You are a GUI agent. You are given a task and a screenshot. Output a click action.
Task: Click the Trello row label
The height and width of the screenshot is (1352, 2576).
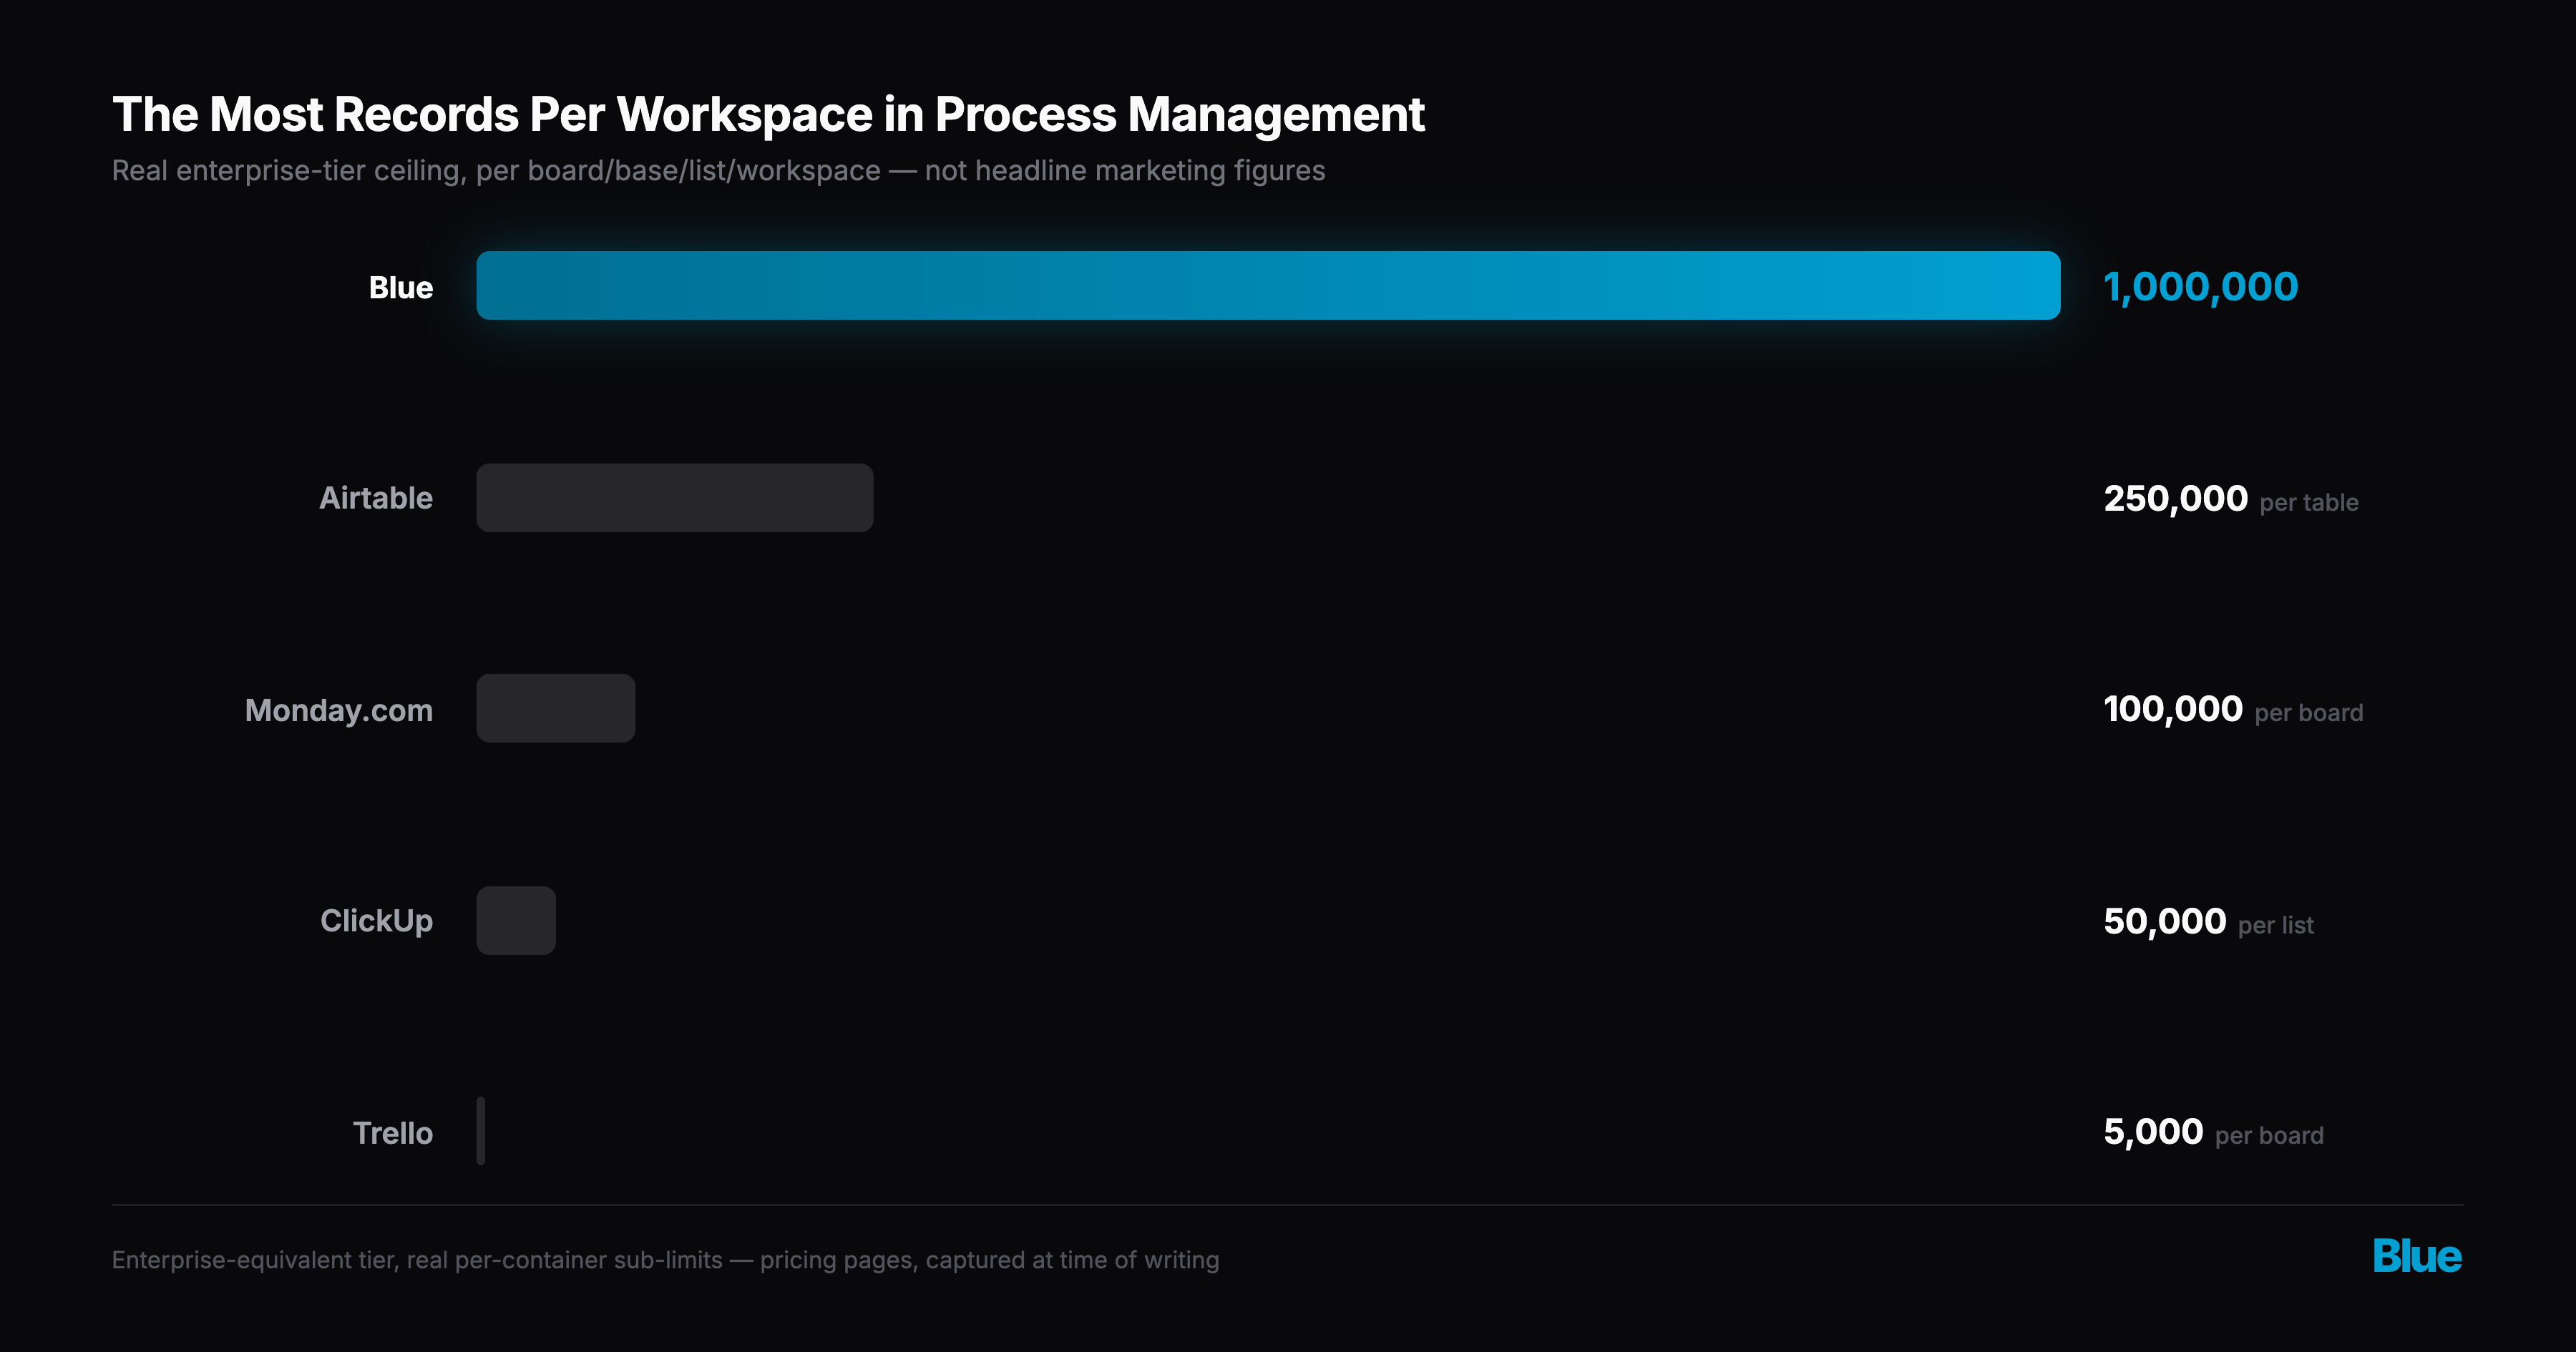tap(393, 1133)
